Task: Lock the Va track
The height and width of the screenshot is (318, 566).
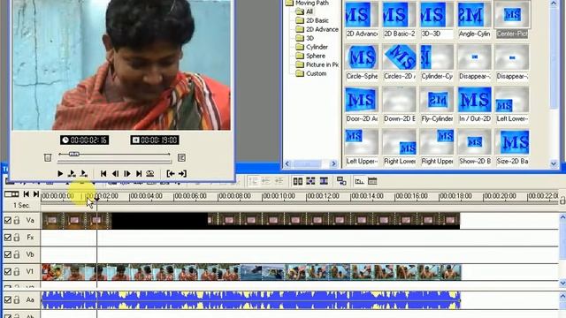Action: click(17, 220)
